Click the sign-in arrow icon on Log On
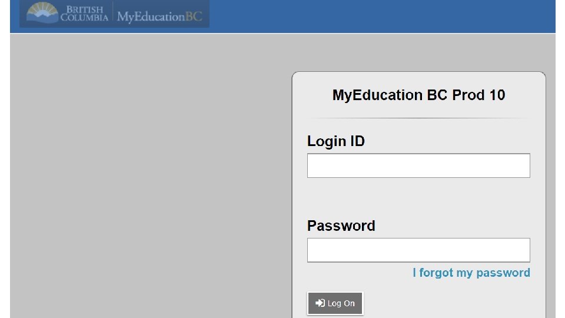Screen dimensions: 565x318 (x=320, y=303)
